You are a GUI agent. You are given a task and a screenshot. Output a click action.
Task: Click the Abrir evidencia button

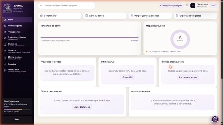tap(105, 16)
